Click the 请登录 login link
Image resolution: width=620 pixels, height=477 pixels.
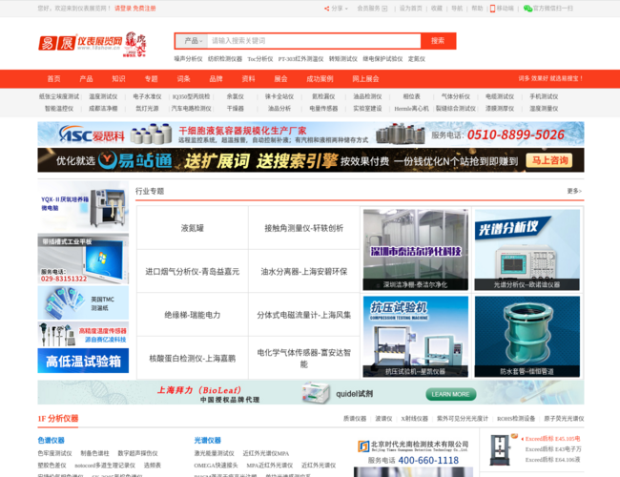click(123, 9)
